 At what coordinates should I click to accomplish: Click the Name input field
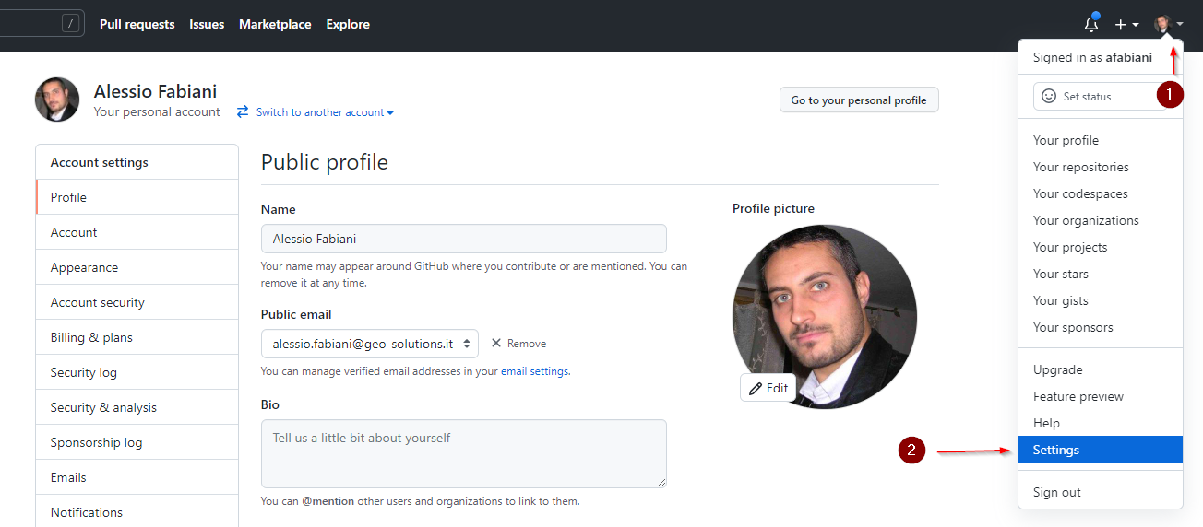coord(464,239)
